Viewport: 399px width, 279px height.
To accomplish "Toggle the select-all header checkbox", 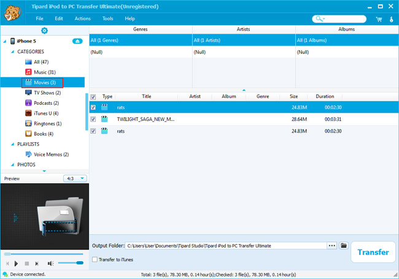I will pyautogui.click(x=93, y=97).
